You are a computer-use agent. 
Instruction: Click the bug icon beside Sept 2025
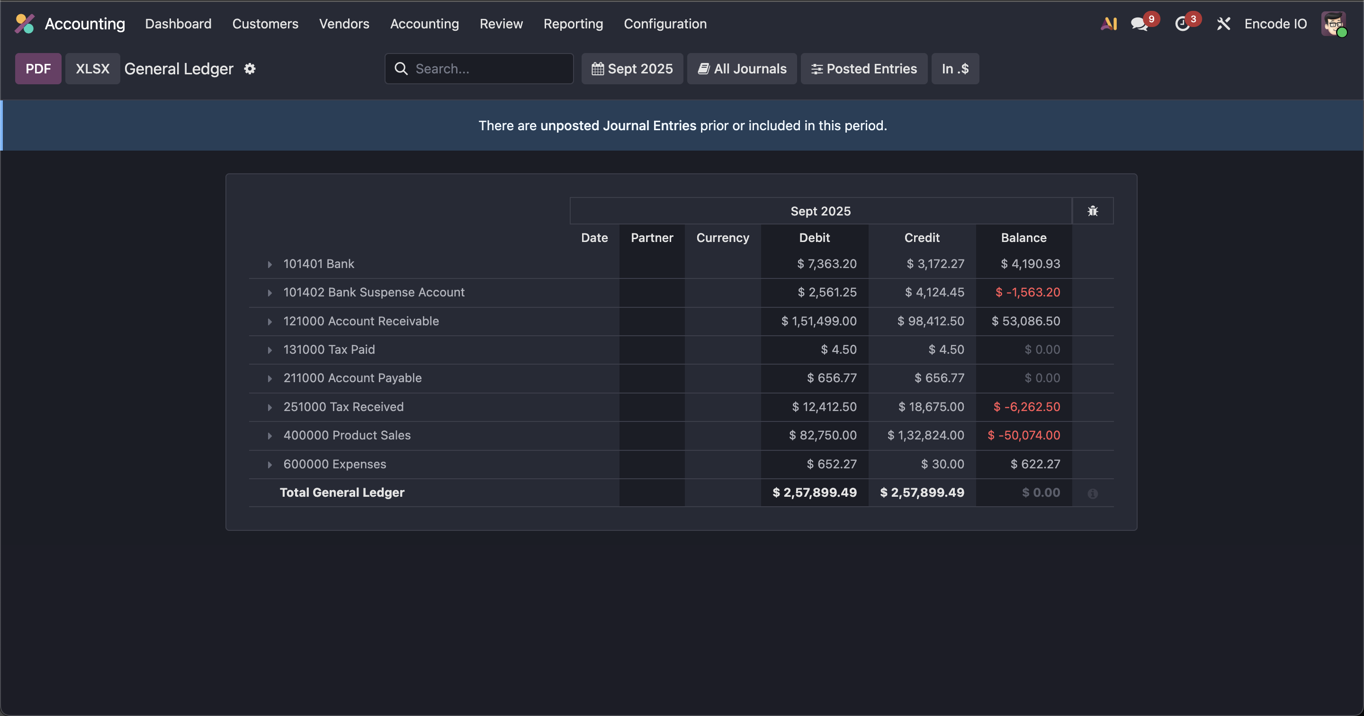click(1092, 211)
